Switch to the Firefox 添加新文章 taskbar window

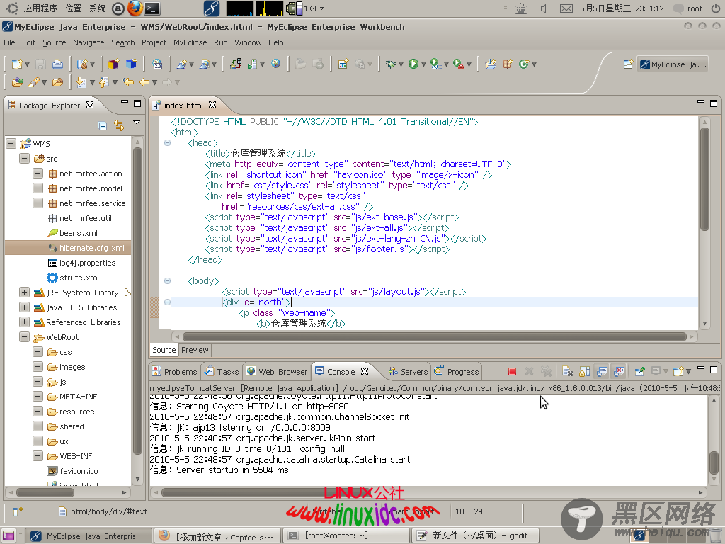coord(217,535)
